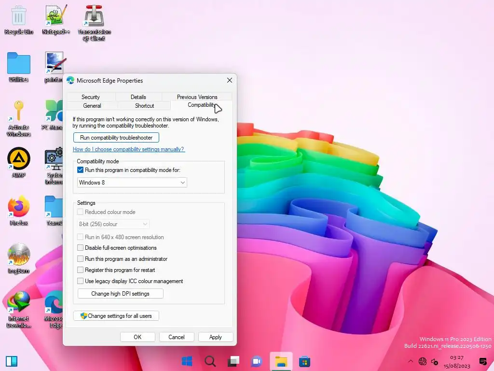
Task: Open Task View from the taskbar
Action: (233, 361)
